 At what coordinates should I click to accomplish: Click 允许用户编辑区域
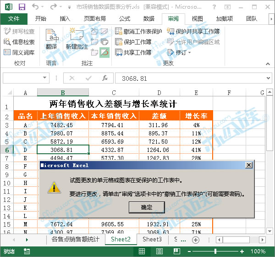193,42
